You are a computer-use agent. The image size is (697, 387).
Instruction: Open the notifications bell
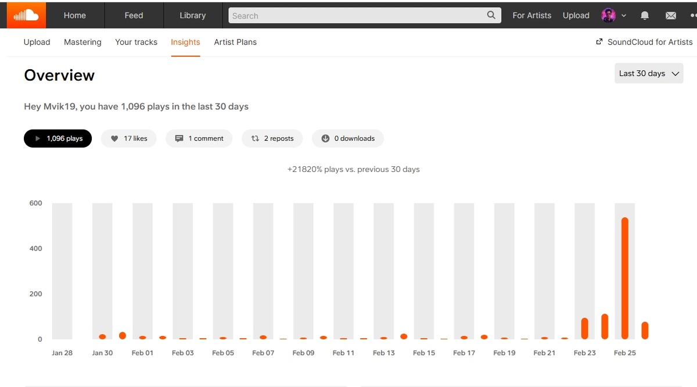[645, 16]
